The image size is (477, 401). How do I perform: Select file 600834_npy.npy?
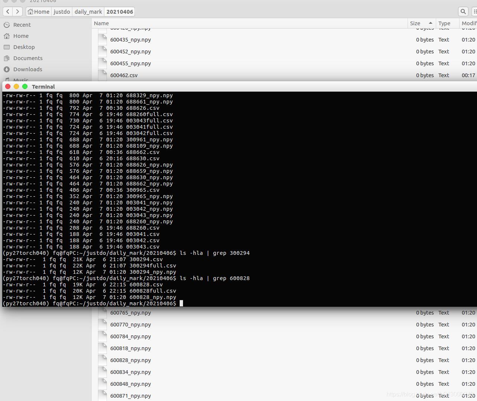pyautogui.click(x=130, y=372)
